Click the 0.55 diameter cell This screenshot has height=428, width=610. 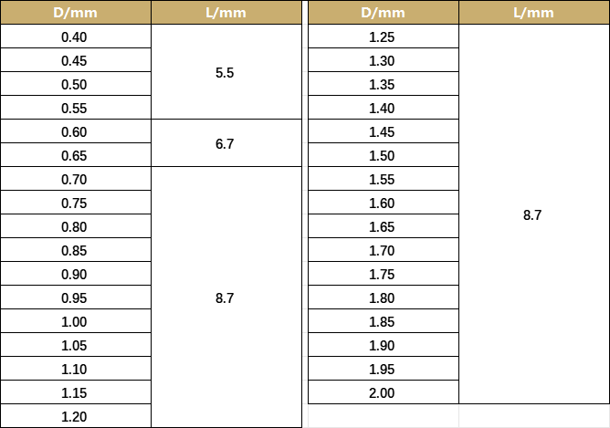[x=76, y=108]
